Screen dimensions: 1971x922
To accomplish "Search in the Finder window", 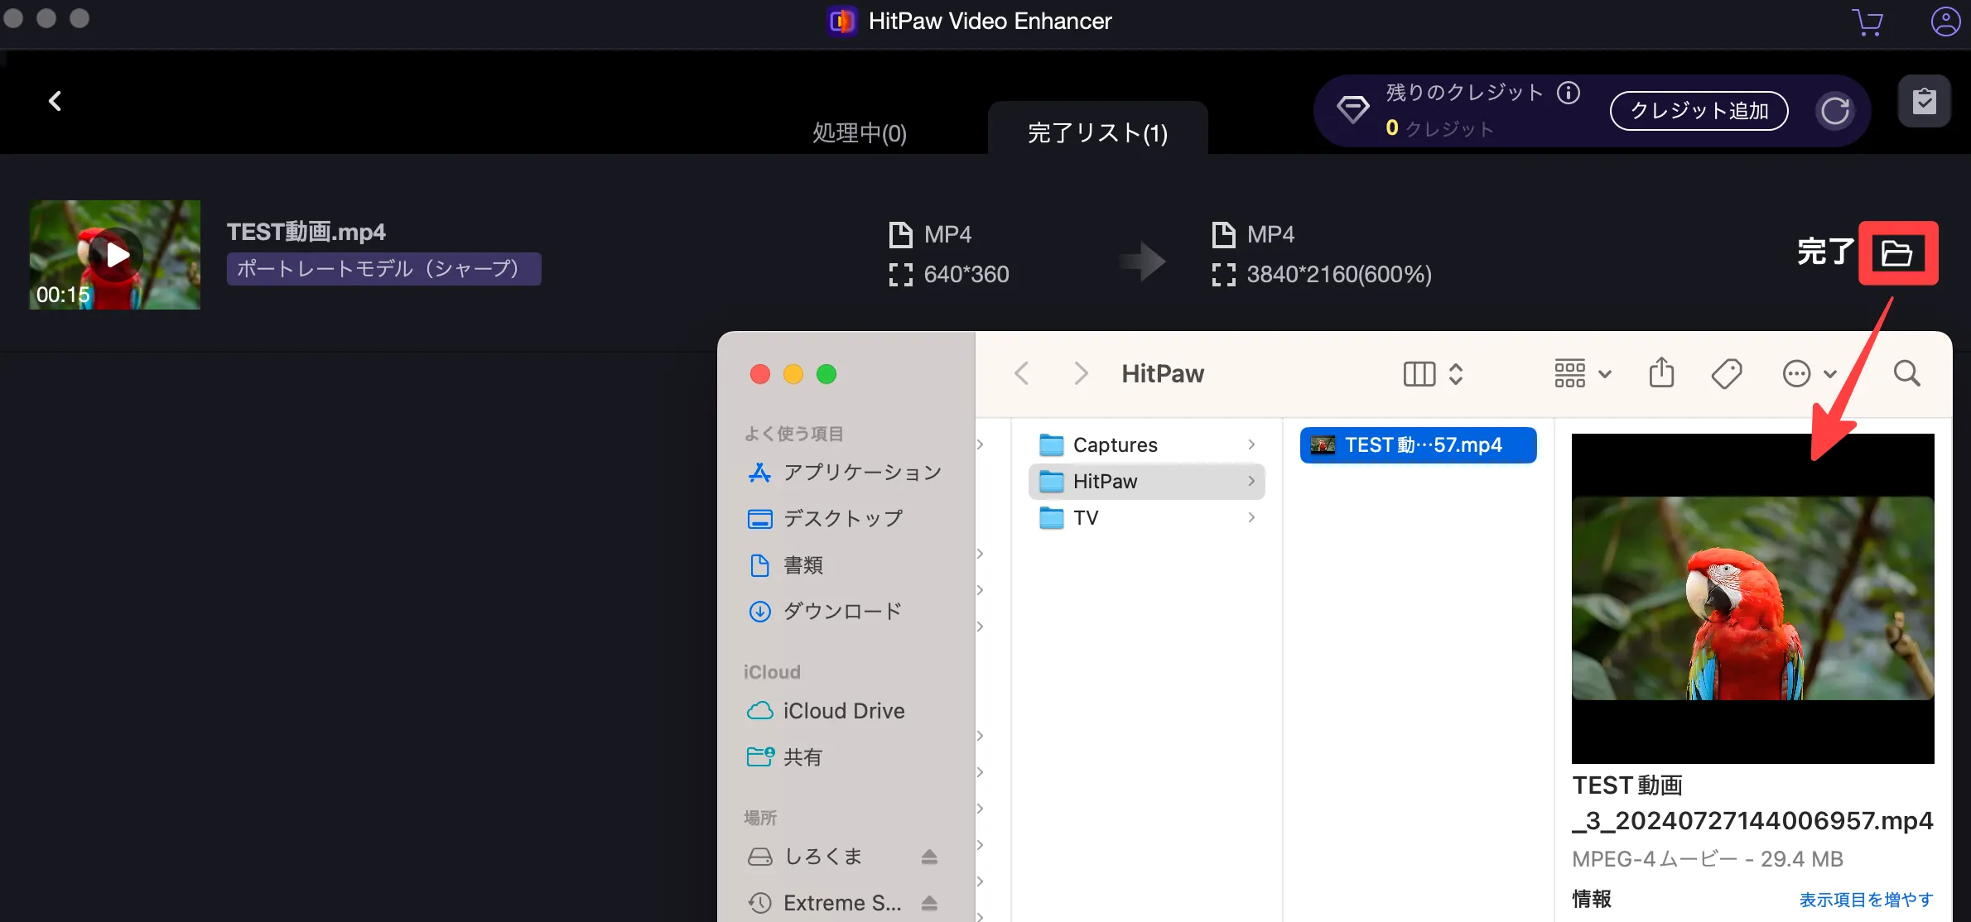I will click(x=1906, y=374).
